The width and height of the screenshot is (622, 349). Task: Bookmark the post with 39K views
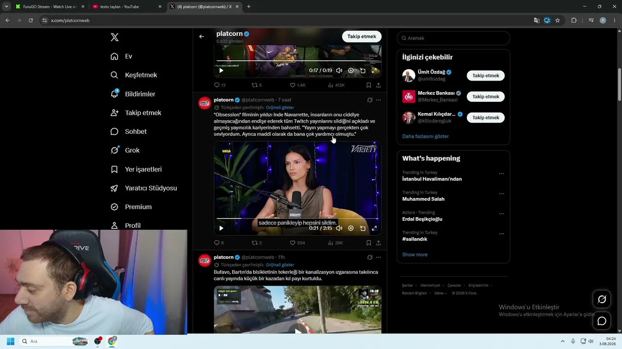pos(369,243)
